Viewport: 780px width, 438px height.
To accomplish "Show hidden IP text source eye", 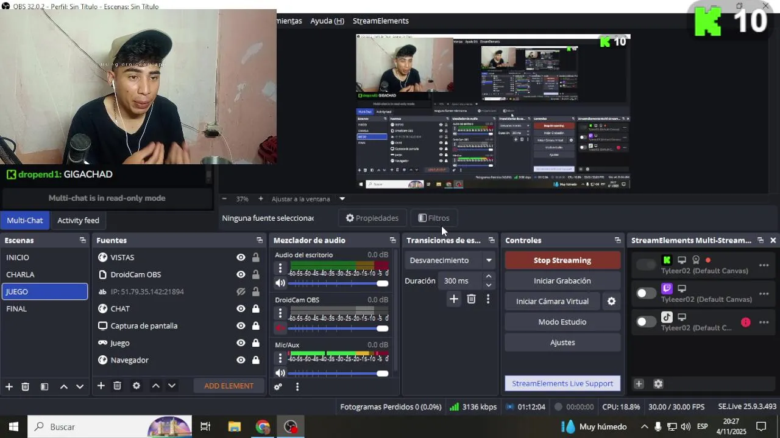I will click(241, 291).
